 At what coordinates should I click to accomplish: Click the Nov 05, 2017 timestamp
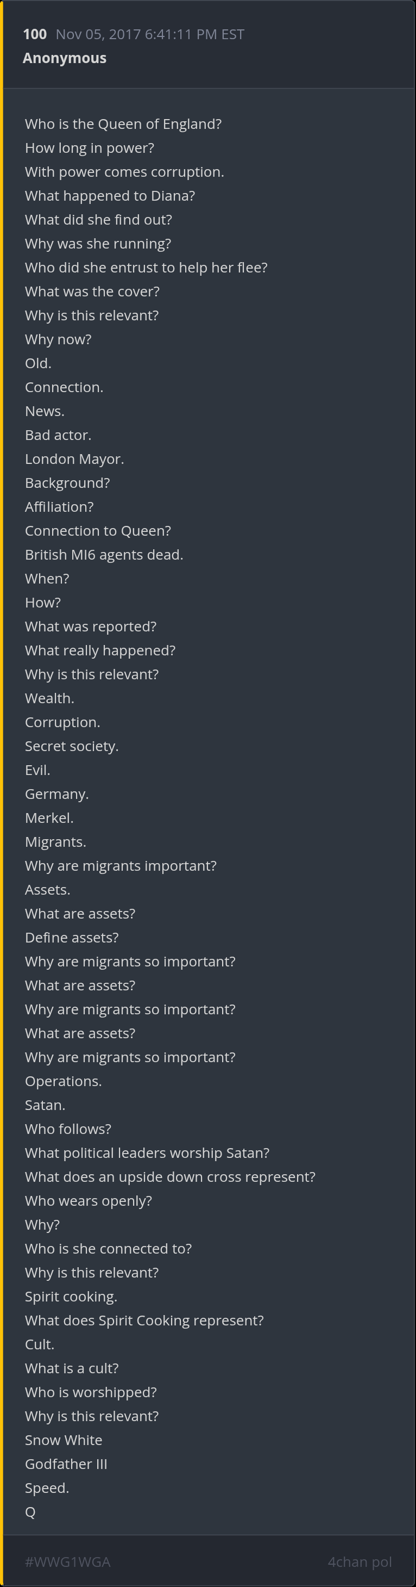pos(149,34)
